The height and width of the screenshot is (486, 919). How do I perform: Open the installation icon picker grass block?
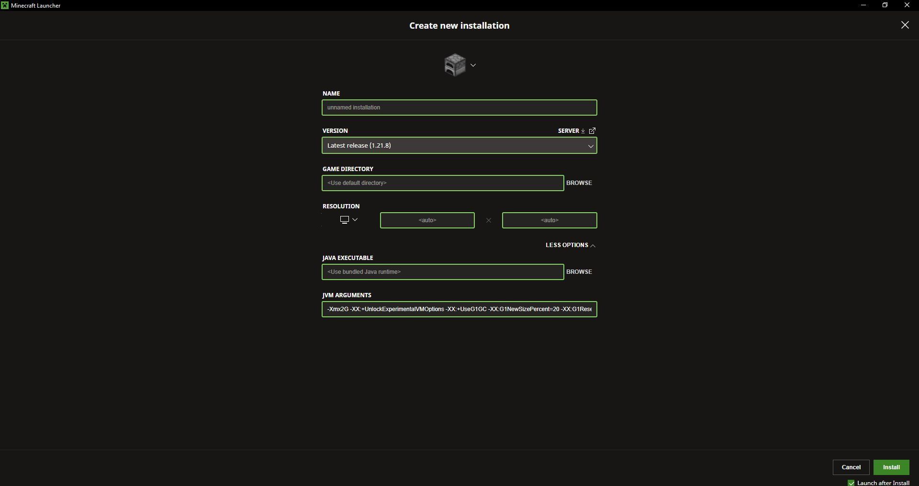coord(454,65)
